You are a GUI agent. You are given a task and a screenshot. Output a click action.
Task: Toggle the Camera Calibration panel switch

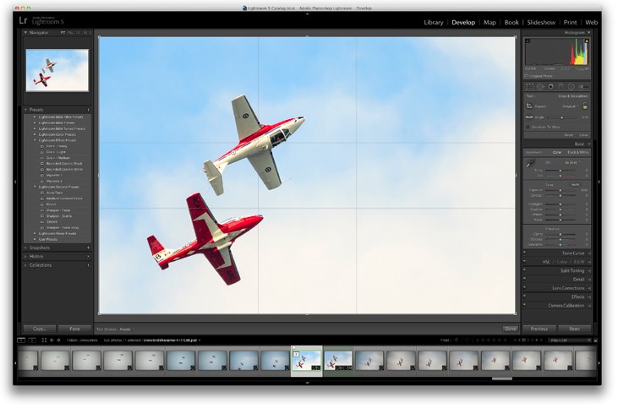(525, 305)
